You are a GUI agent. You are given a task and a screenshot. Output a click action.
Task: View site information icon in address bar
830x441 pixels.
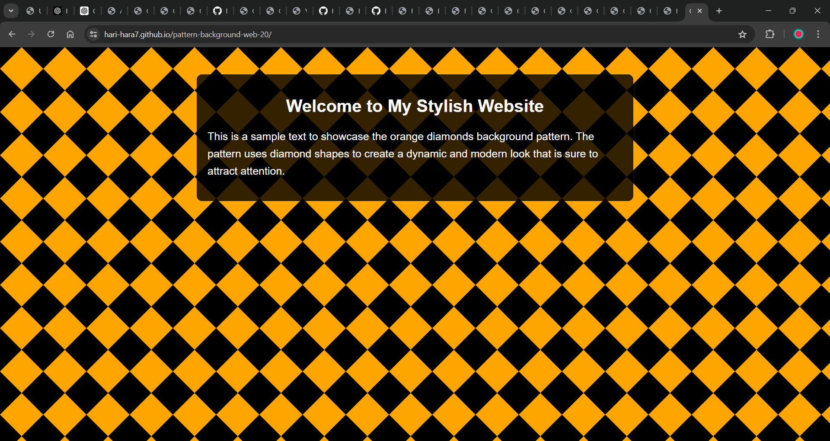pyautogui.click(x=93, y=34)
